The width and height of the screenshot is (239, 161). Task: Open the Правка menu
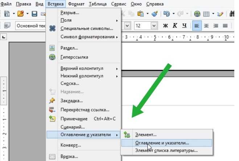click(24, 4)
